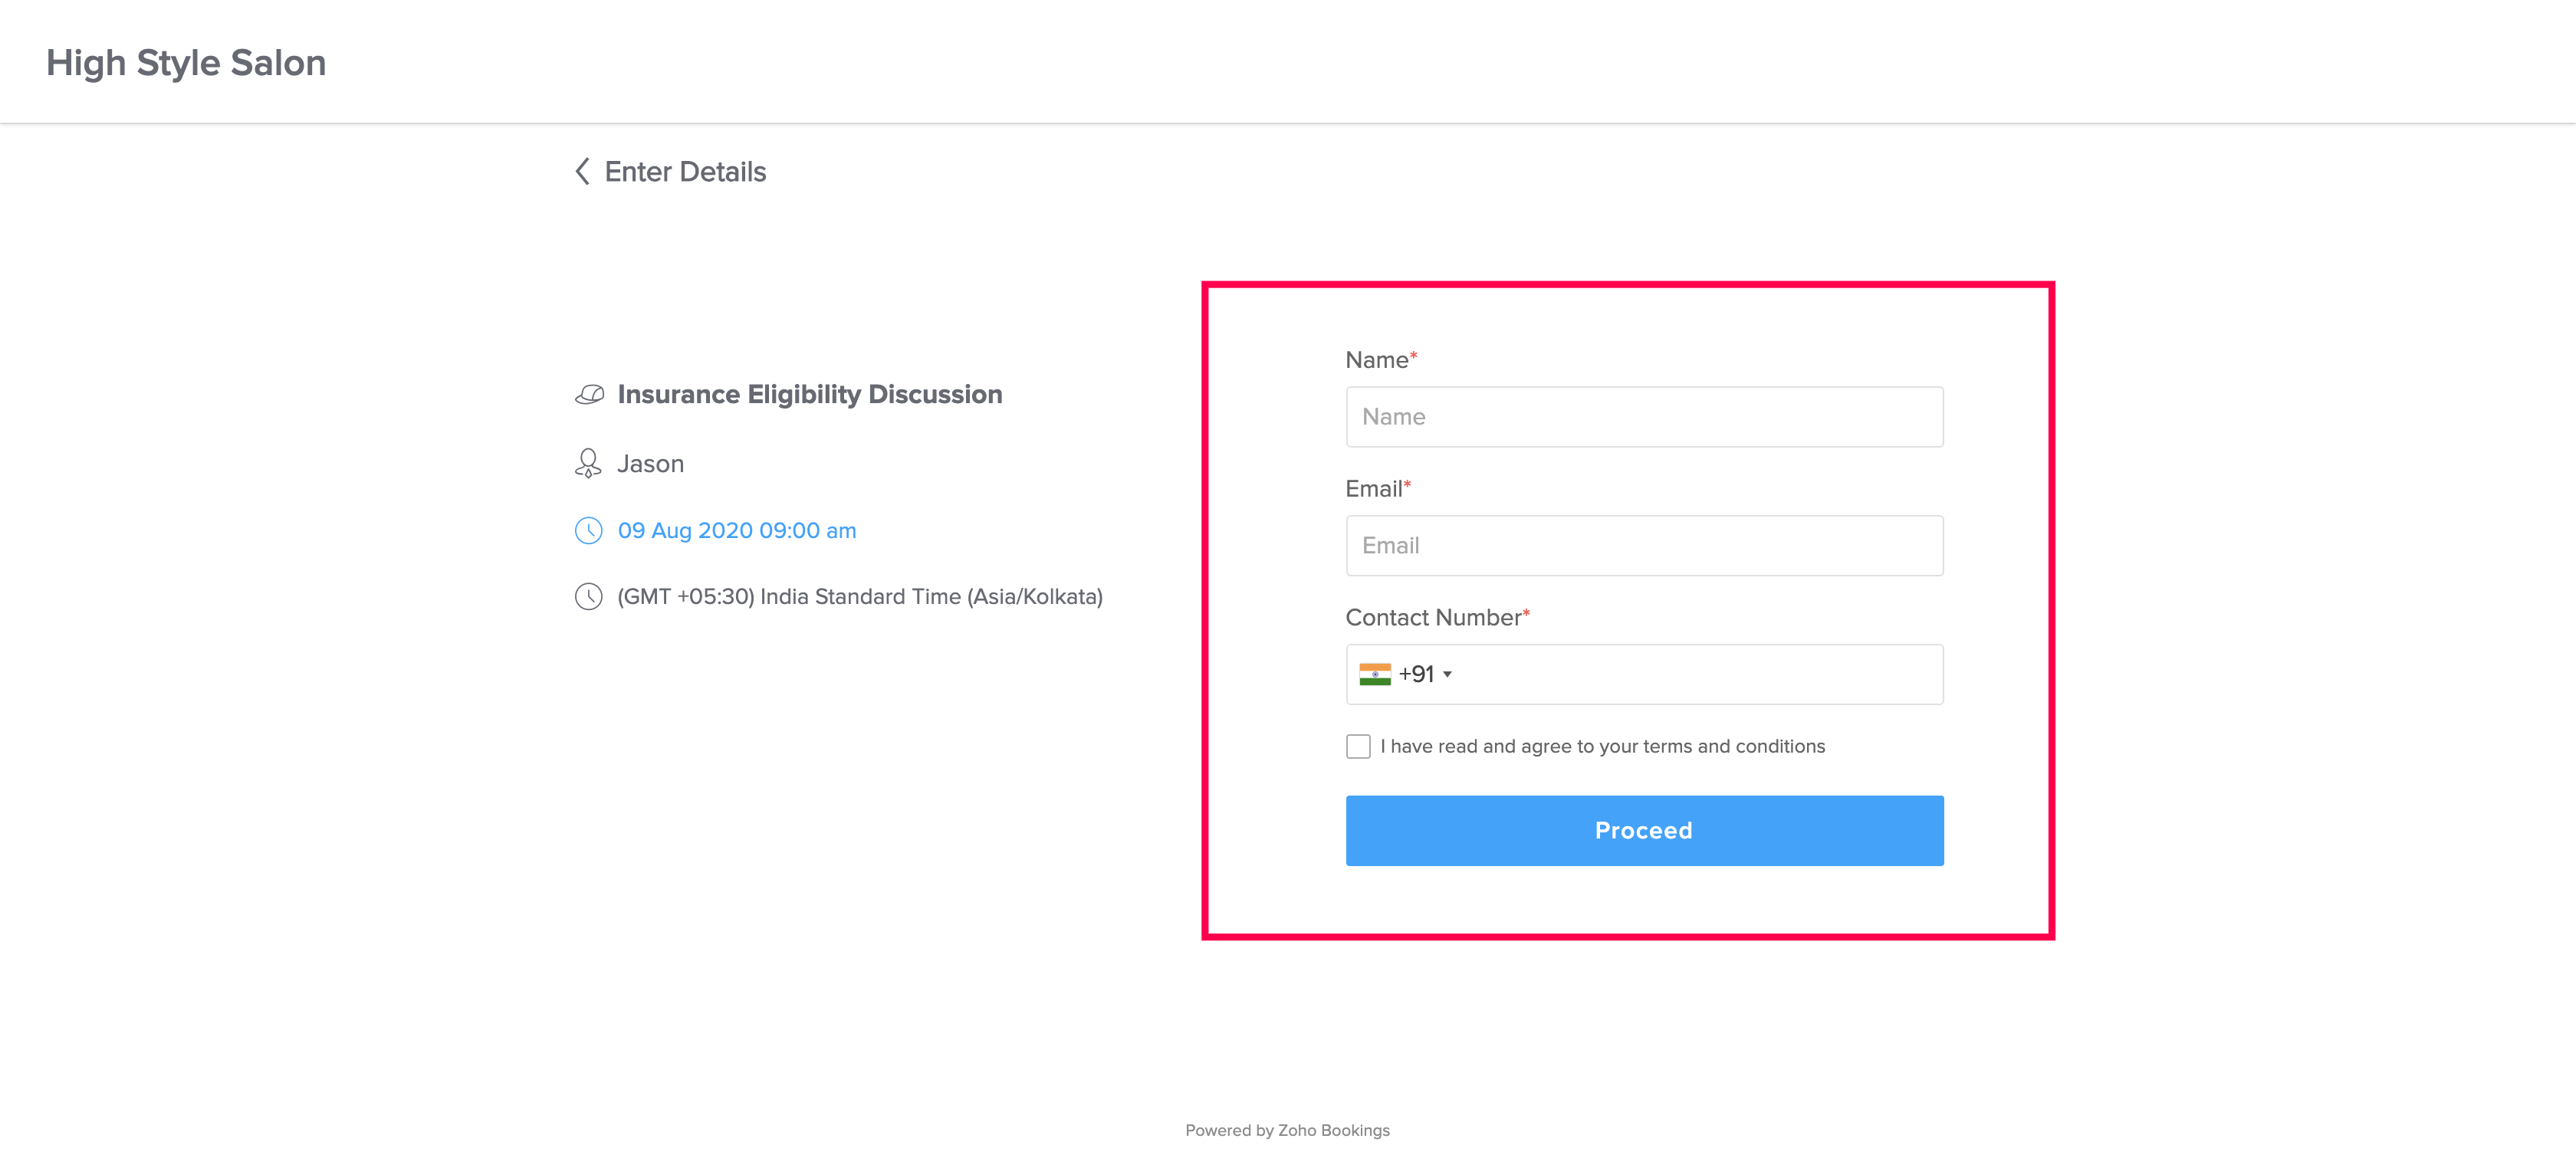Click the service icon beside Insurance Eligibility Discussion
This screenshot has width=2576, height=1165.
[589, 395]
